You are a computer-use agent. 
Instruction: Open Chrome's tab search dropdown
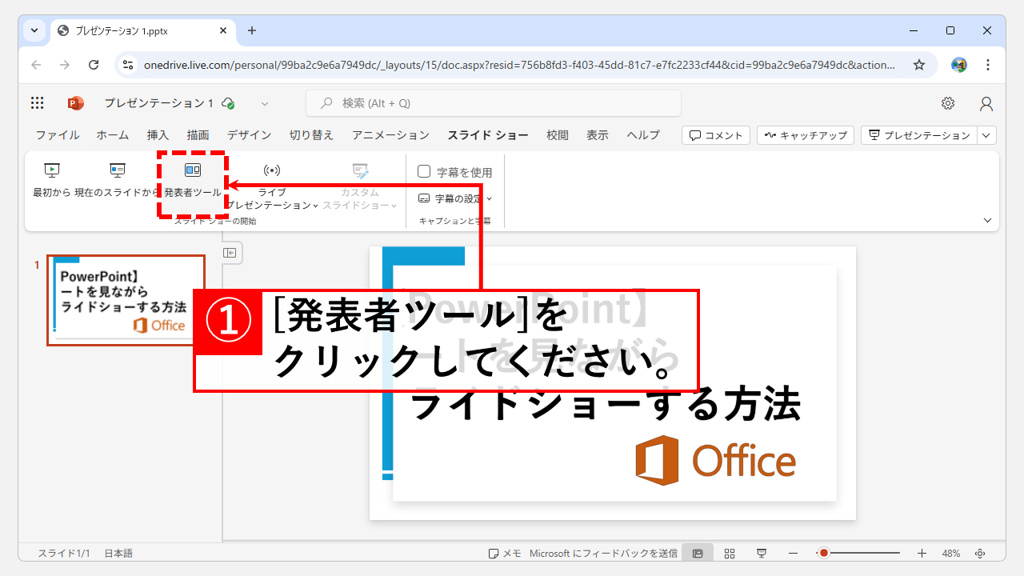pyautogui.click(x=34, y=30)
